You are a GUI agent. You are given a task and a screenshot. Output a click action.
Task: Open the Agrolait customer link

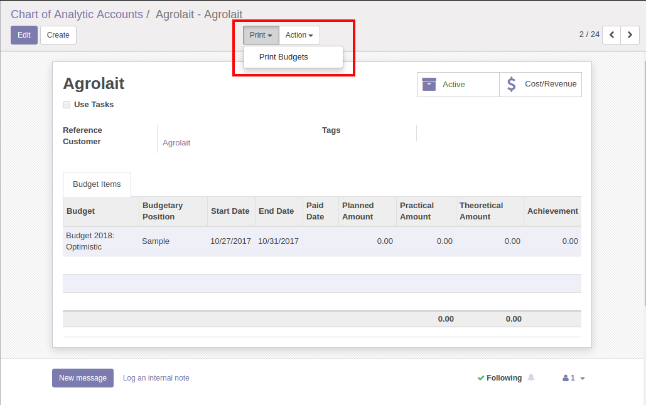tap(176, 143)
